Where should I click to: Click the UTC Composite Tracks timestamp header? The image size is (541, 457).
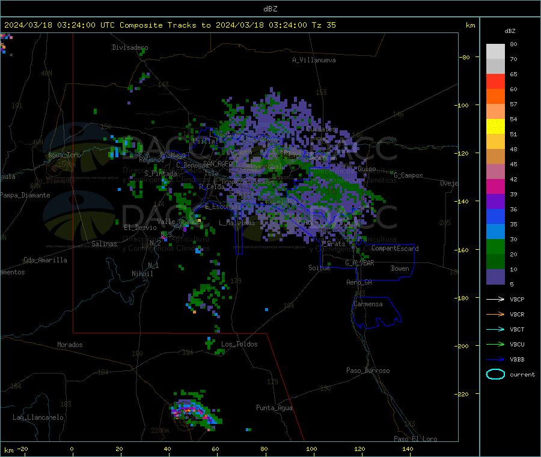click(x=170, y=25)
